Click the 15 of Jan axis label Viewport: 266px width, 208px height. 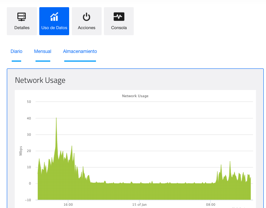[139, 205]
